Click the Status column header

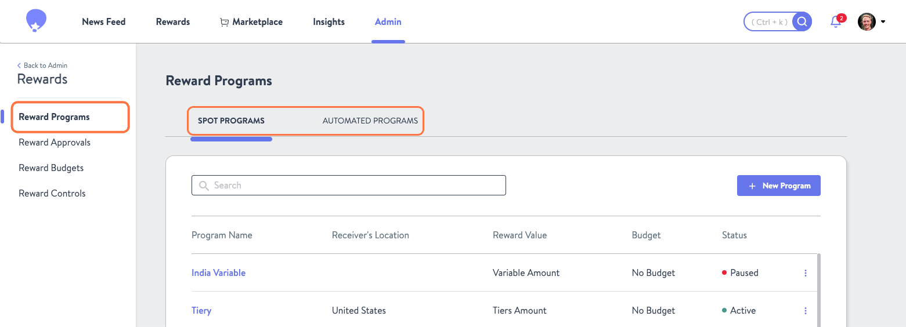734,235
